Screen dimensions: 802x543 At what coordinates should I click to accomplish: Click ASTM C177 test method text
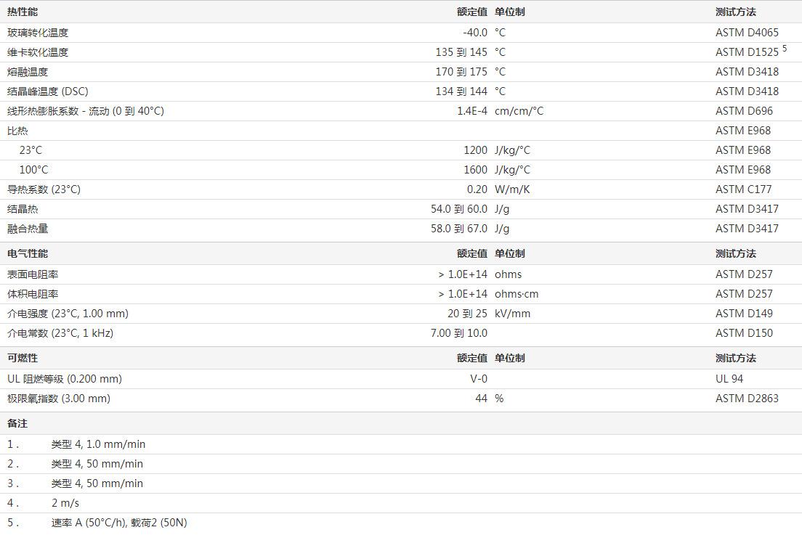pos(744,189)
